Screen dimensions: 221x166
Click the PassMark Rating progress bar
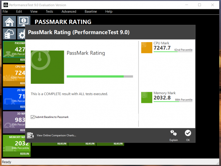click(x=99, y=77)
